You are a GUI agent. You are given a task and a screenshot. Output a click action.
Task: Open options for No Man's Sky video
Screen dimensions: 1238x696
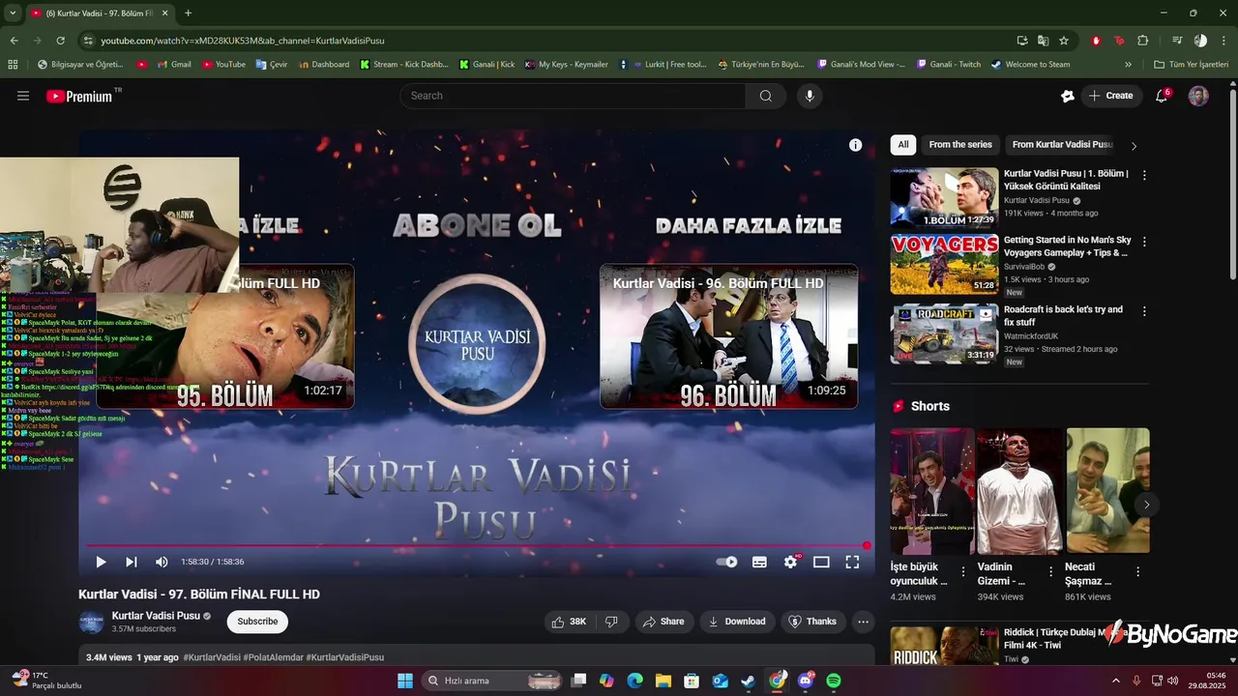[1144, 242]
